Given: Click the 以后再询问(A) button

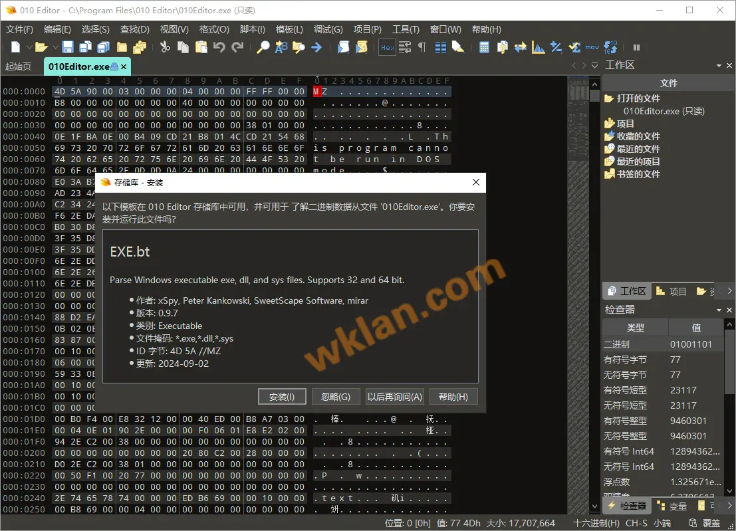Looking at the screenshot, I should point(395,397).
